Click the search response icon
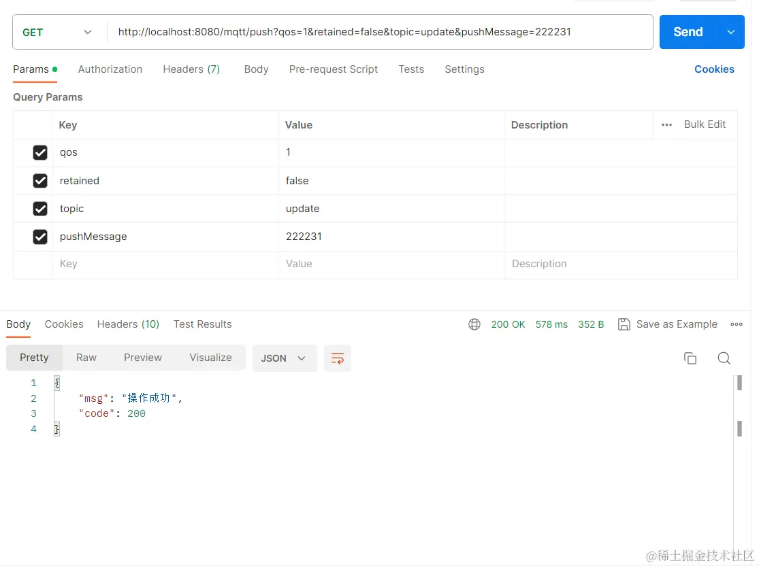 724,358
